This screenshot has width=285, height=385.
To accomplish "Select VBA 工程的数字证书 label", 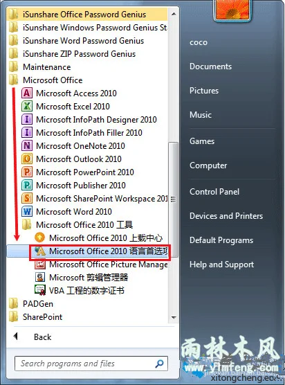I will pos(86,291).
